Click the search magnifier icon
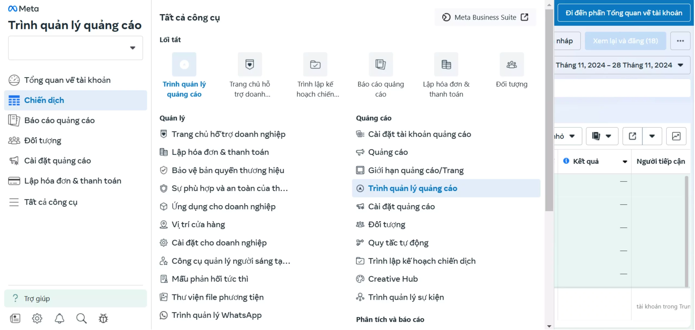Screen dimensions: 695x330 [x=81, y=318]
